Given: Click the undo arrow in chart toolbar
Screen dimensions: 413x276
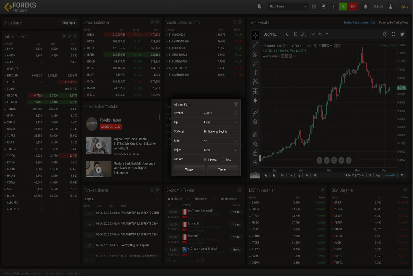Looking at the screenshot, I should [x=320, y=34].
